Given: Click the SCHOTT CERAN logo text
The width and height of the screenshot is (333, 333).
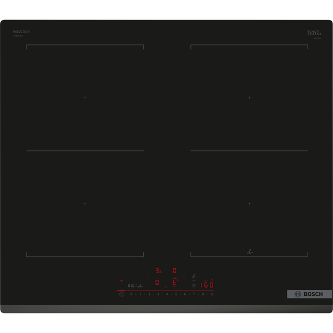Looking at the screenshot, I should pyautogui.click(x=314, y=33).
